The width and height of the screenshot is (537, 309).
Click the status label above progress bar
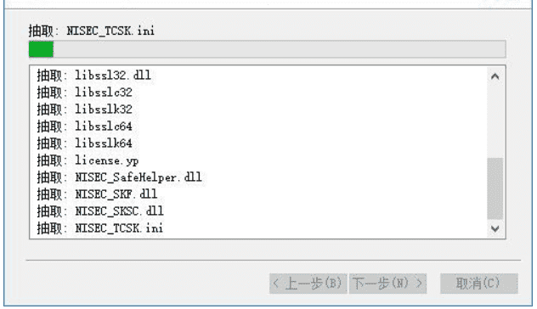(x=92, y=31)
